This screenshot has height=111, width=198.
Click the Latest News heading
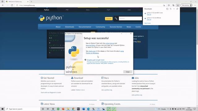49,104
